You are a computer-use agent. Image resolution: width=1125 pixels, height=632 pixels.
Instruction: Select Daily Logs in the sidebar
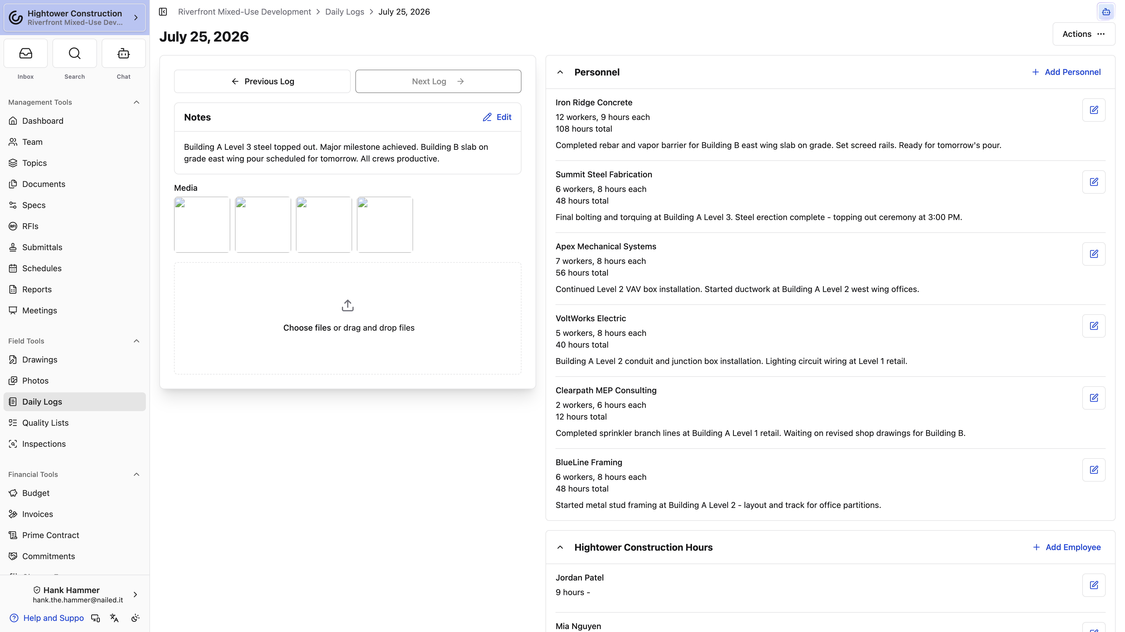click(x=75, y=402)
